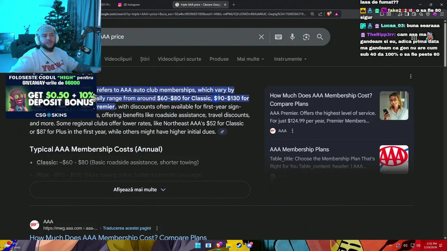Open the Brave browser taskbar icon
This screenshot has height=251, width=447.
tap(219, 245)
